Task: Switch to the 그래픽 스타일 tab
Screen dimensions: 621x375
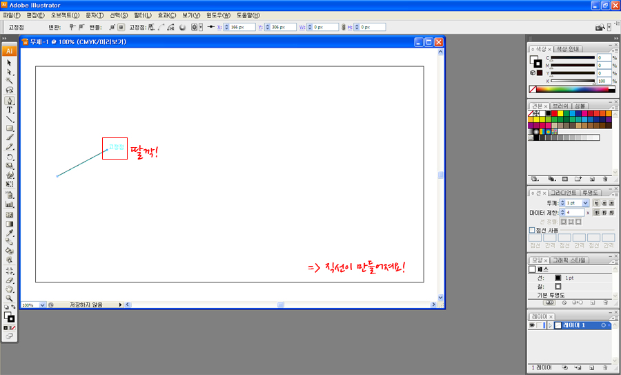Action: [569, 260]
